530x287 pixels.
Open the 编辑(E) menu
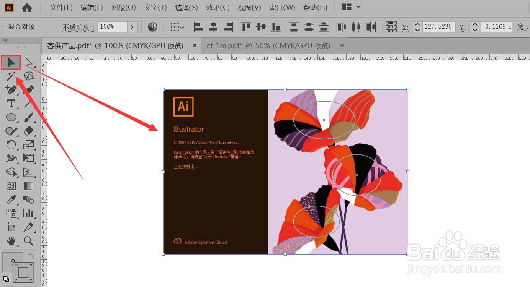pos(92,7)
